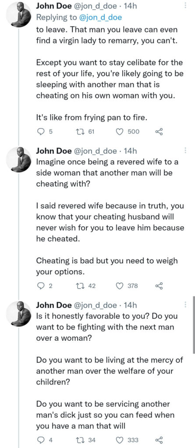
Task: View John Doe avatar on second tweet
Action: pyautogui.click(x=19, y=161)
